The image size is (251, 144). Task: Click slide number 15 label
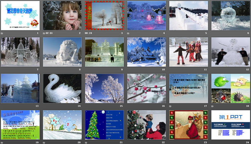pyautogui.click(x=121, y=106)
